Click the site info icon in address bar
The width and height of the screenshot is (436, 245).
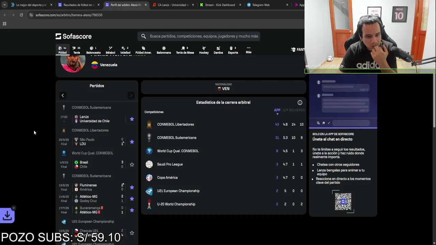[x=31, y=15]
